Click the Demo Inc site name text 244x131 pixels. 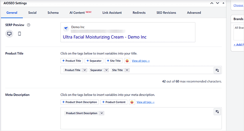coord(78,27)
